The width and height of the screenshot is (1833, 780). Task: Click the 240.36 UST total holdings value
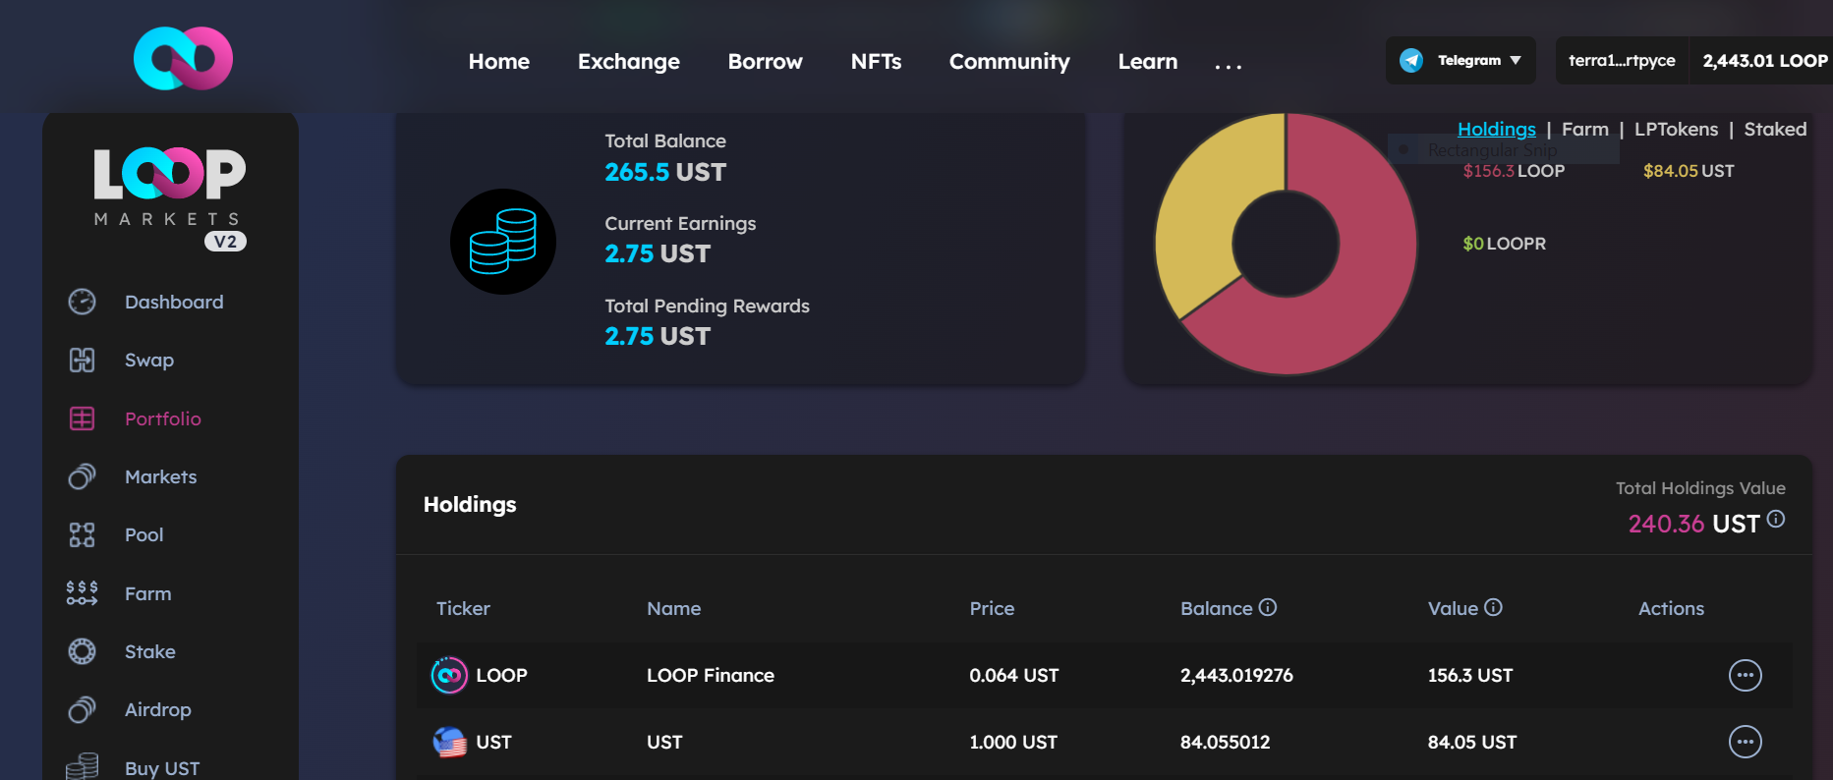pos(1694,524)
